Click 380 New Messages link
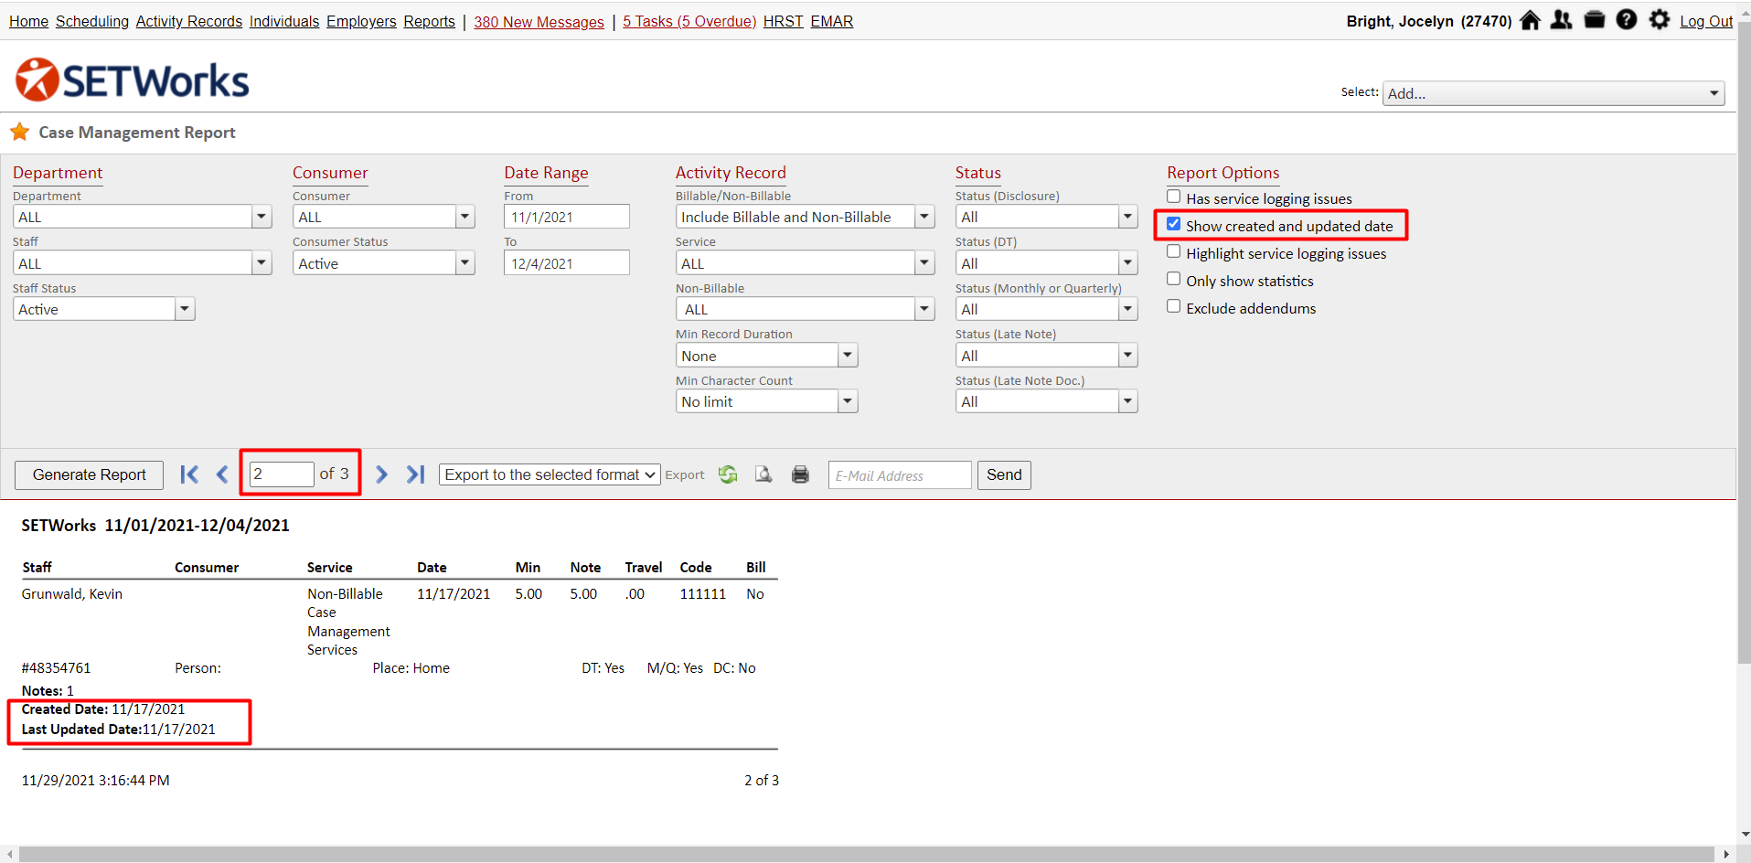Image resolution: width=1751 pixels, height=863 pixels. click(539, 22)
